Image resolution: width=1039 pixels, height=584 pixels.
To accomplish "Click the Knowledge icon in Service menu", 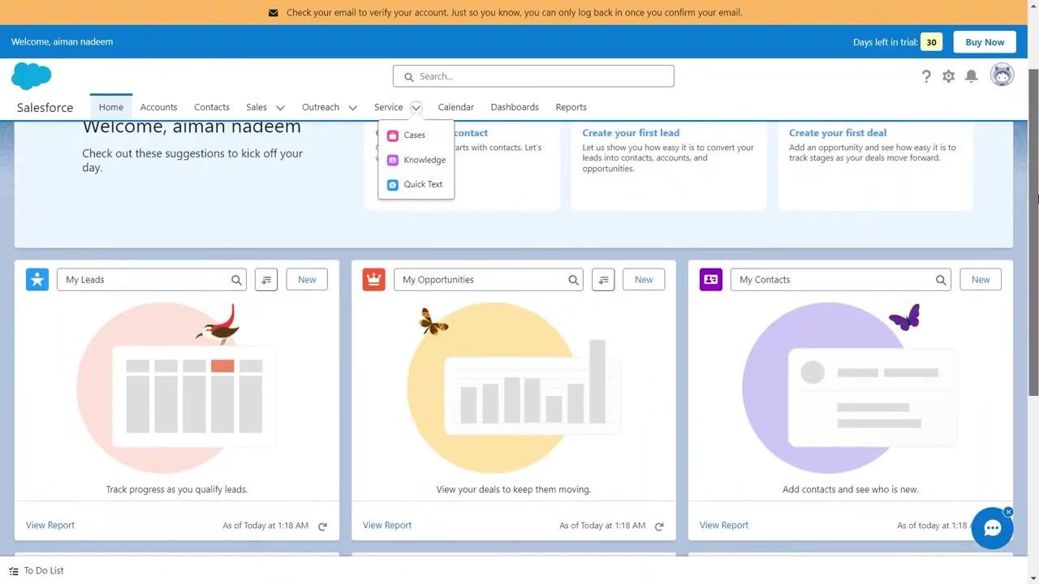I will [393, 160].
